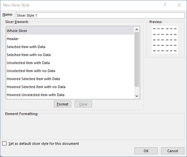Close the New Slicer Style dialog
The width and height of the screenshot is (187, 157).
pyautogui.click(x=179, y=5)
